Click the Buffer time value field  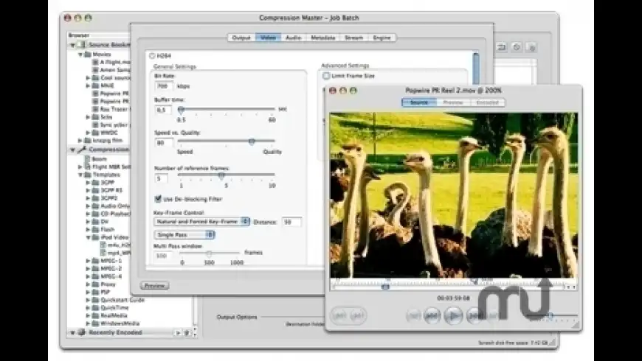[x=162, y=110]
